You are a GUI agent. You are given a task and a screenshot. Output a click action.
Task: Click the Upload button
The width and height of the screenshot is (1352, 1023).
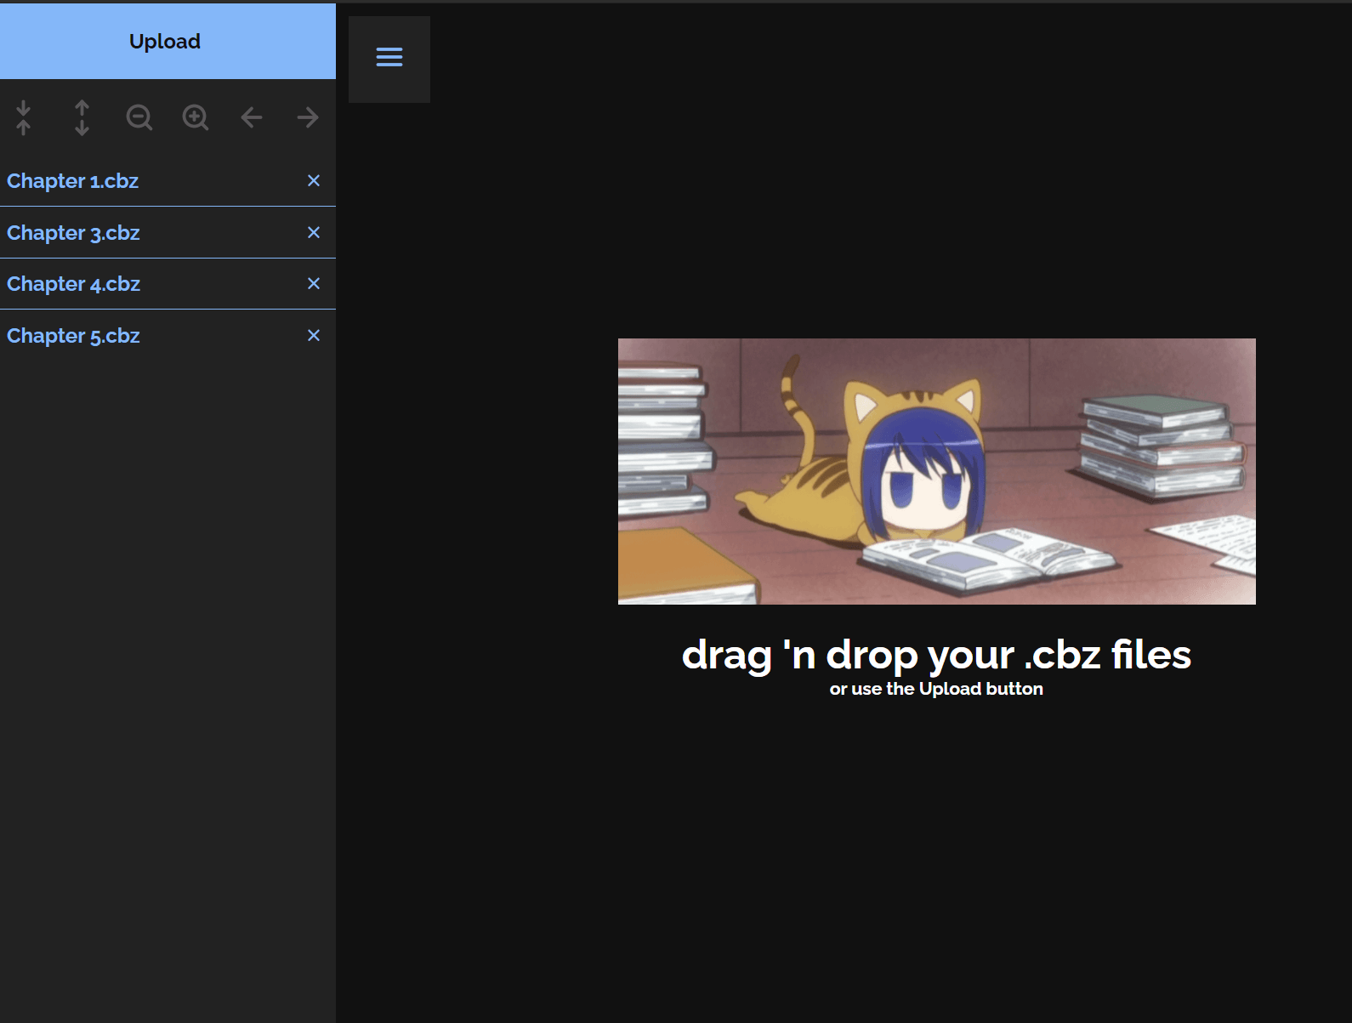pyautogui.click(x=168, y=42)
